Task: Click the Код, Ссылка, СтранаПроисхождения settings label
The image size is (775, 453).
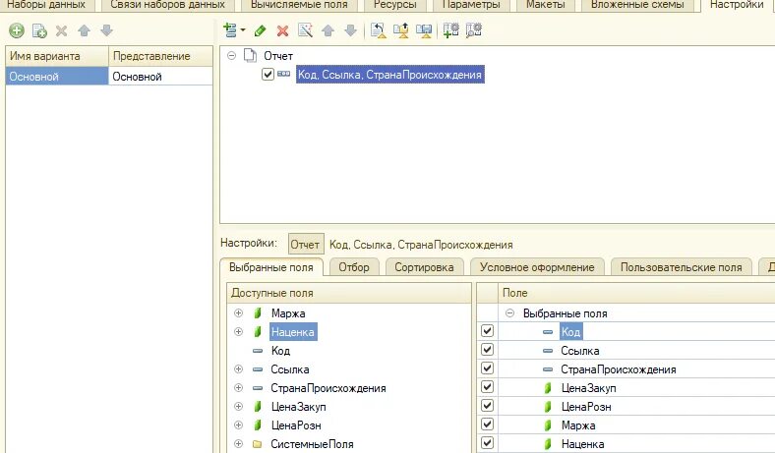Action: (x=421, y=245)
